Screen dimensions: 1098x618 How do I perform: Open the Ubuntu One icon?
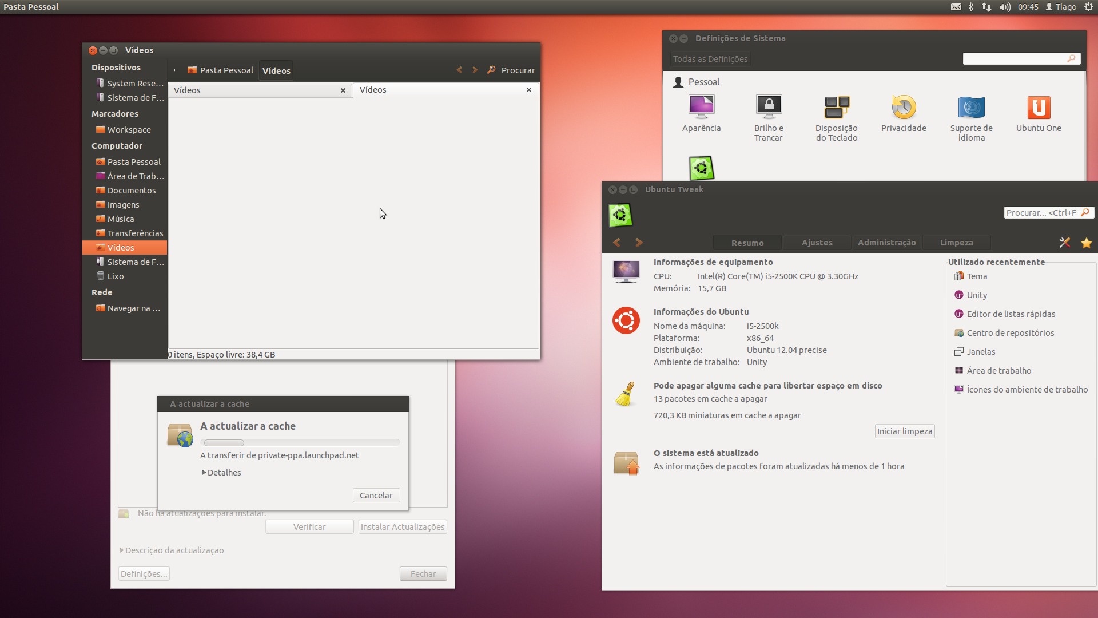coord(1039,108)
